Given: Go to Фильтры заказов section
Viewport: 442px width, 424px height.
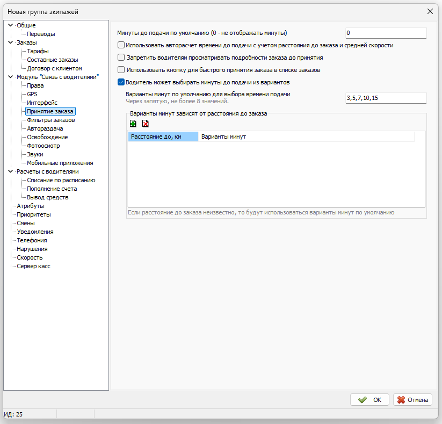Looking at the screenshot, I should coord(50,120).
